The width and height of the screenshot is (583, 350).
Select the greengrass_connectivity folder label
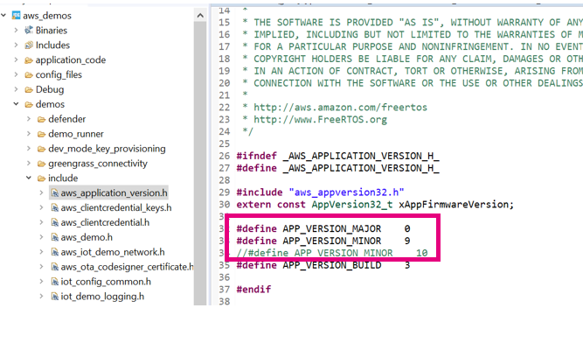coord(98,164)
